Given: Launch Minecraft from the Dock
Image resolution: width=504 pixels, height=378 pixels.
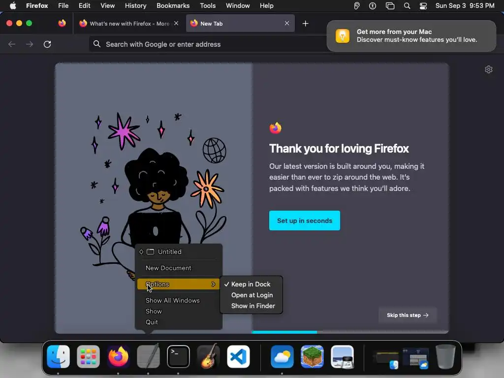Looking at the screenshot, I should (312, 357).
